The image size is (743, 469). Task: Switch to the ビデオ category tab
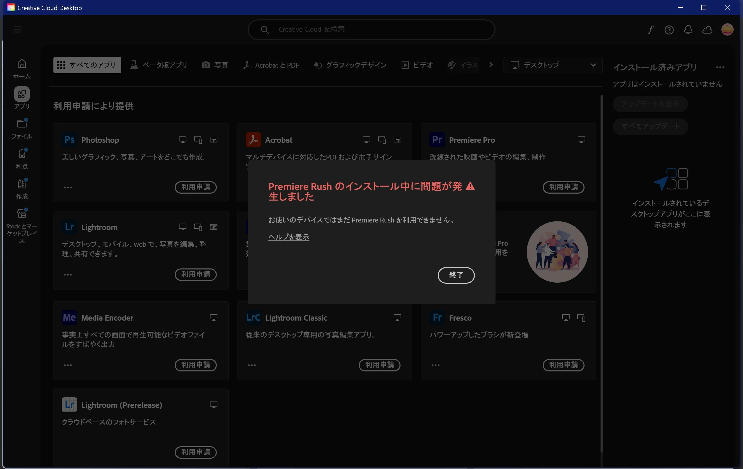pyautogui.click(x=417, y=65)
